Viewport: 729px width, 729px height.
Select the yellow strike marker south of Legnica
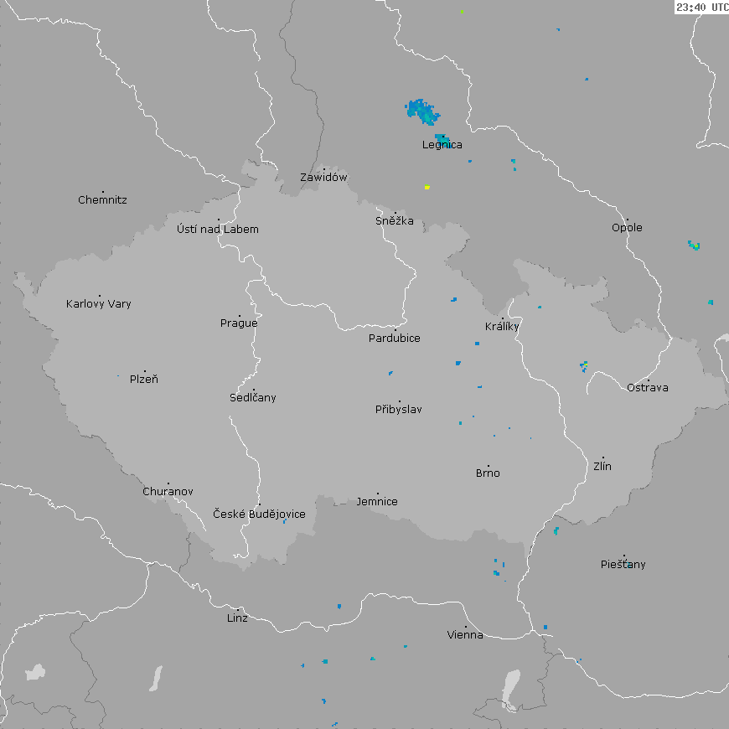427,187
